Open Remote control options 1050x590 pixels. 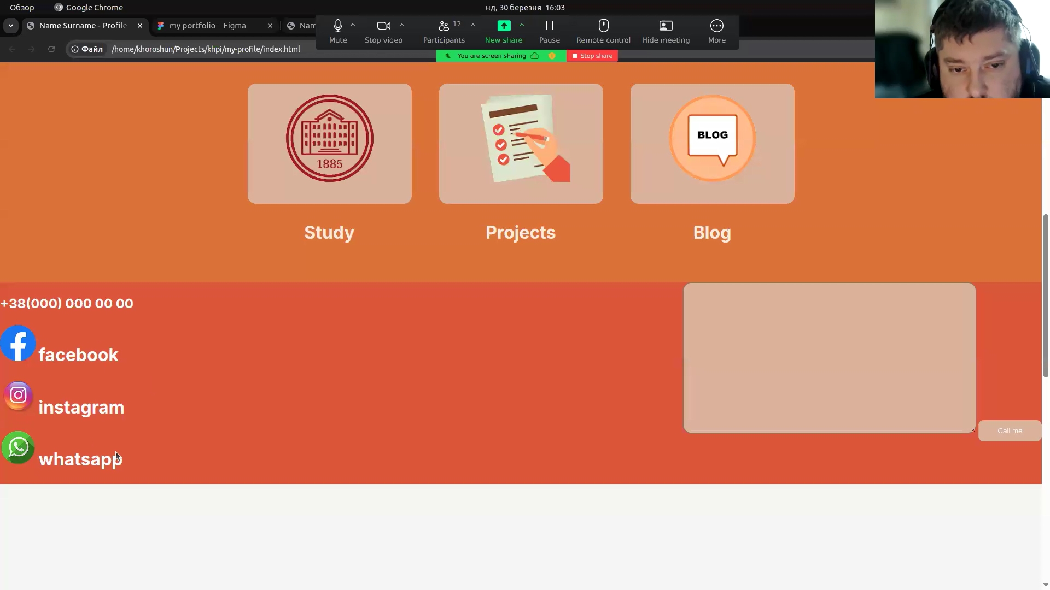pyautogui.click(x=603, y=31)
